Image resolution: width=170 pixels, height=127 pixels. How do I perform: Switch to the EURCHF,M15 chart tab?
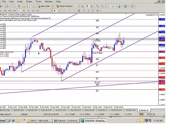click(x=117, y=110)
